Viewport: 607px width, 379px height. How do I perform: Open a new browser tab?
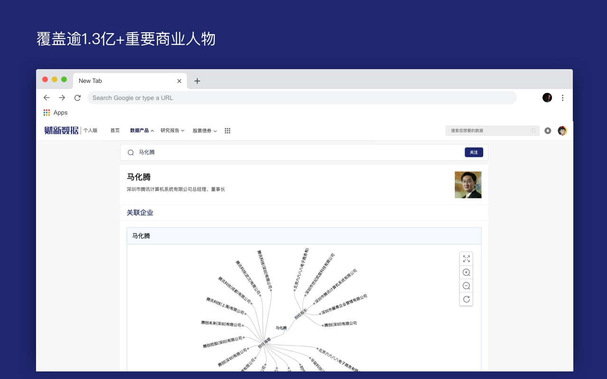coord(197,81)
